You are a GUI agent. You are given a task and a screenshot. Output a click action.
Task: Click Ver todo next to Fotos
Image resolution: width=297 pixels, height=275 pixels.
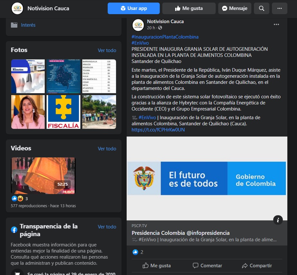[107, 50]
